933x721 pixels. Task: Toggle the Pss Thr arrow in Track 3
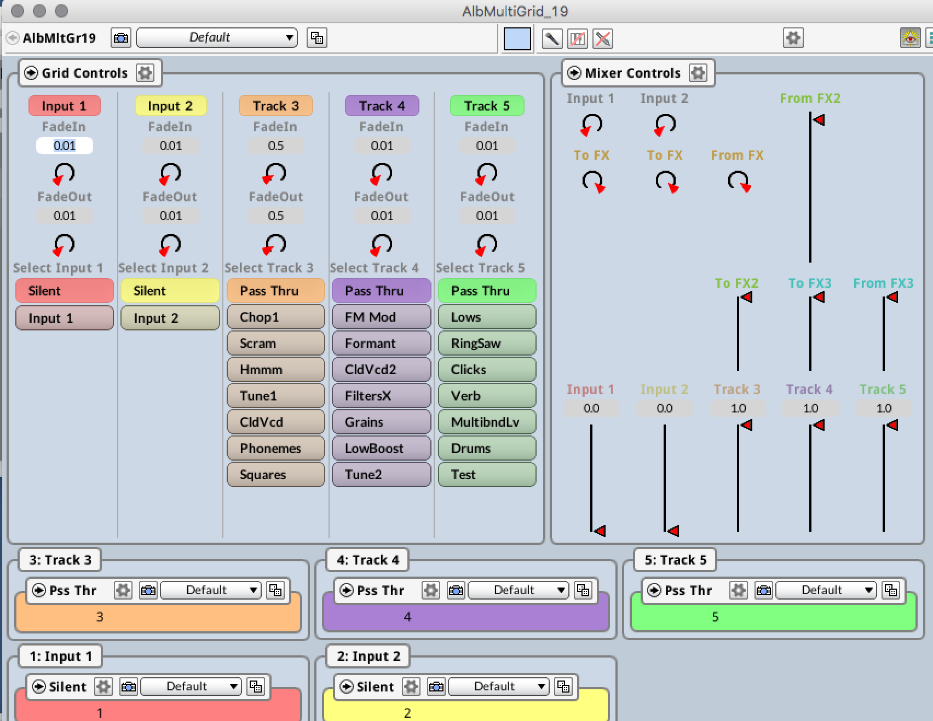point(39,590)
